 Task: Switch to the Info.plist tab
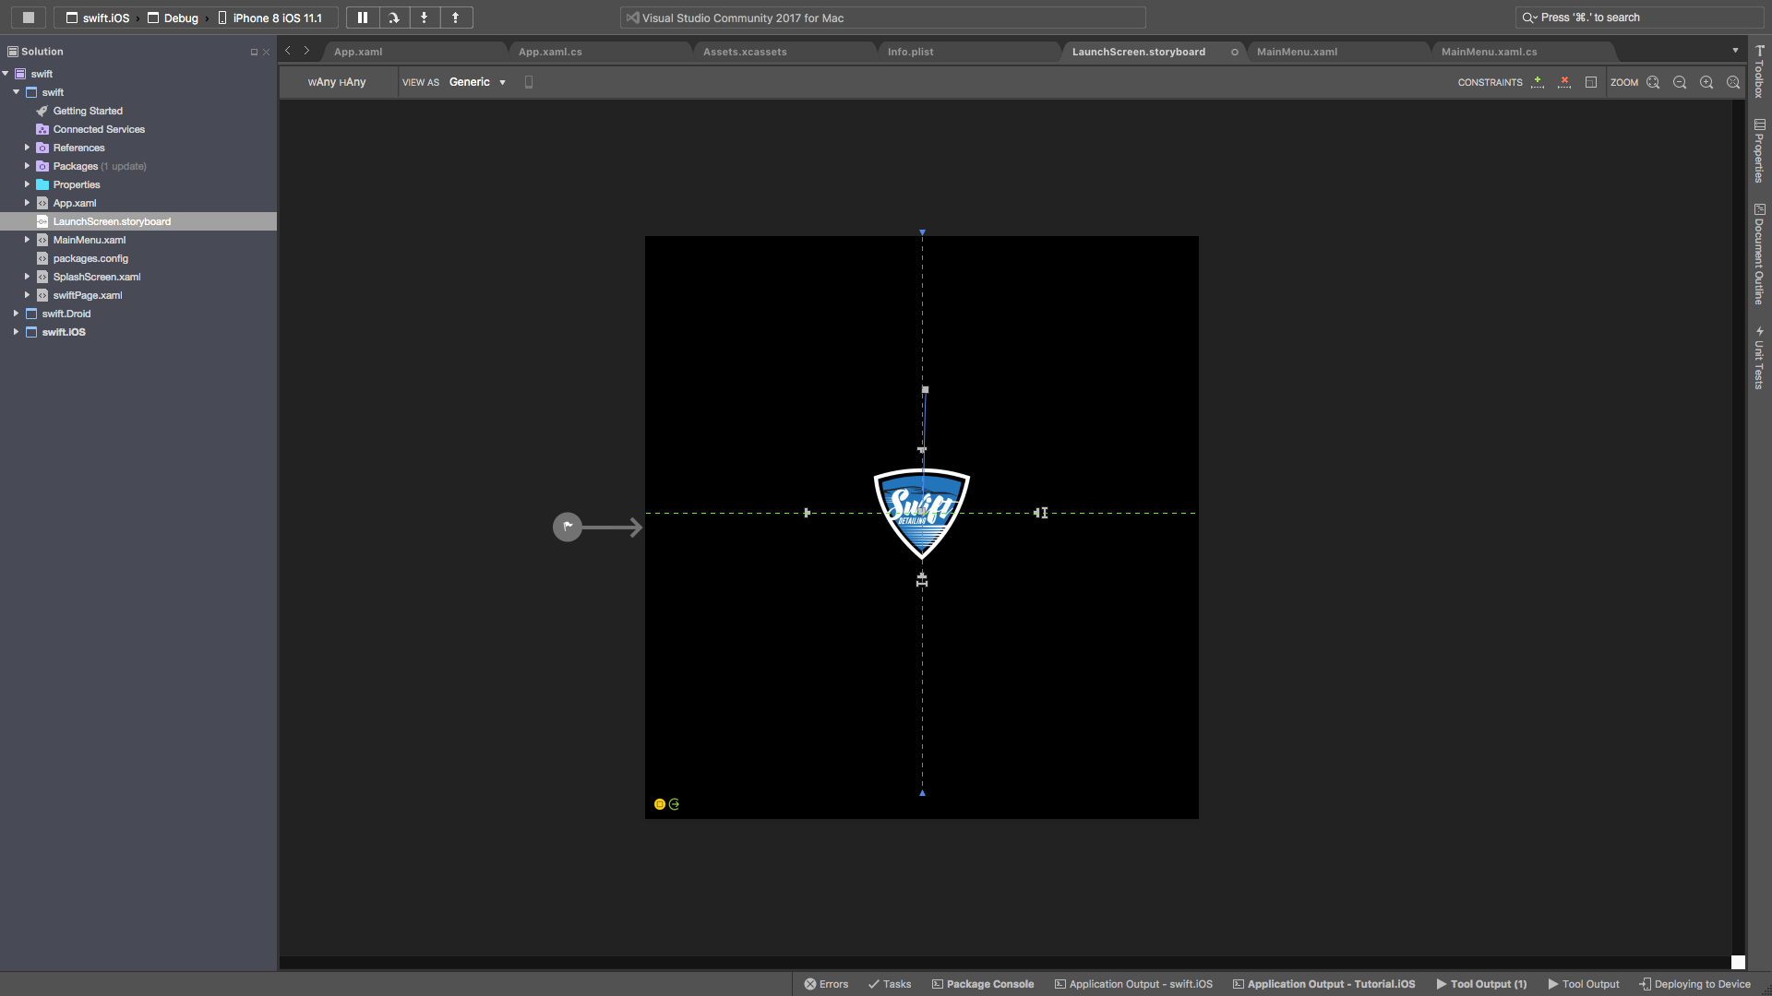point(911,52)
